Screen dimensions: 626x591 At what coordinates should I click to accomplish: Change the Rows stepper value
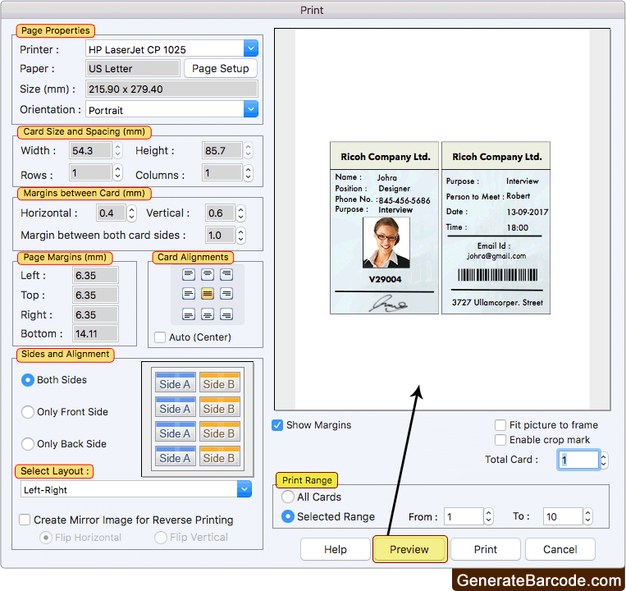point(117,173)
